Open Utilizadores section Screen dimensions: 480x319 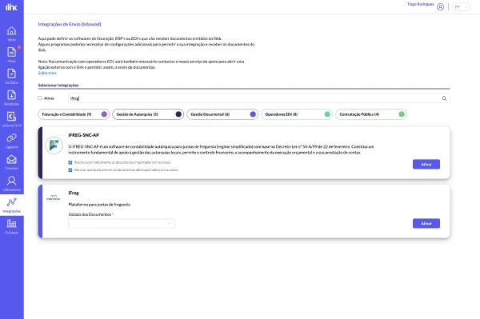[12, 184]
